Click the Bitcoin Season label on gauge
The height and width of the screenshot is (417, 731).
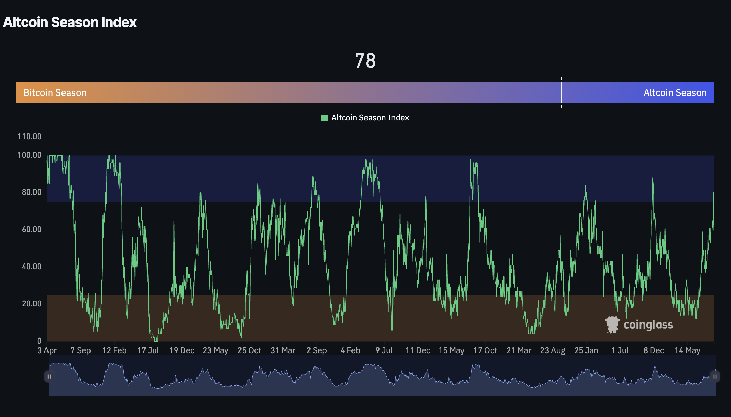(x=55, y=93)
